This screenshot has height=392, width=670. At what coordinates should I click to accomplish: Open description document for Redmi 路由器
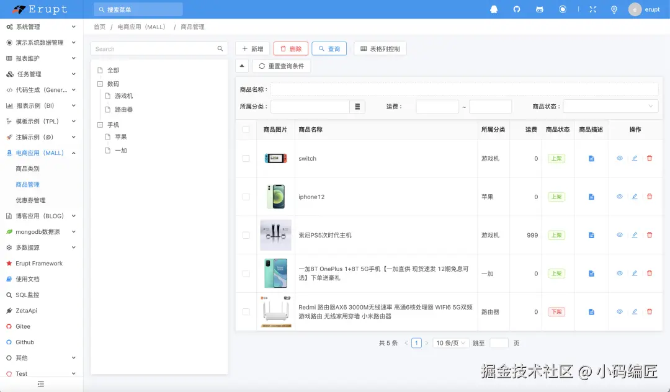click(x=591, y=312)
